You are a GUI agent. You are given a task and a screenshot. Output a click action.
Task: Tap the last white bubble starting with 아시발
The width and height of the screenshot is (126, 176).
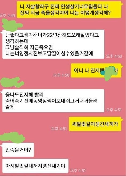(35, 166)
